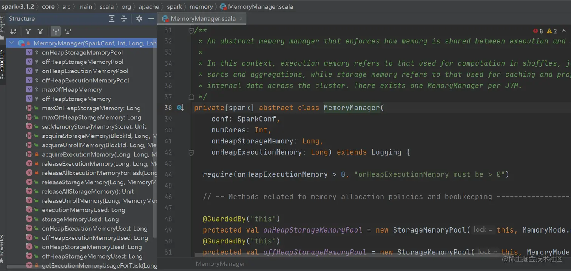Sort structure members alphabetically

13,31
